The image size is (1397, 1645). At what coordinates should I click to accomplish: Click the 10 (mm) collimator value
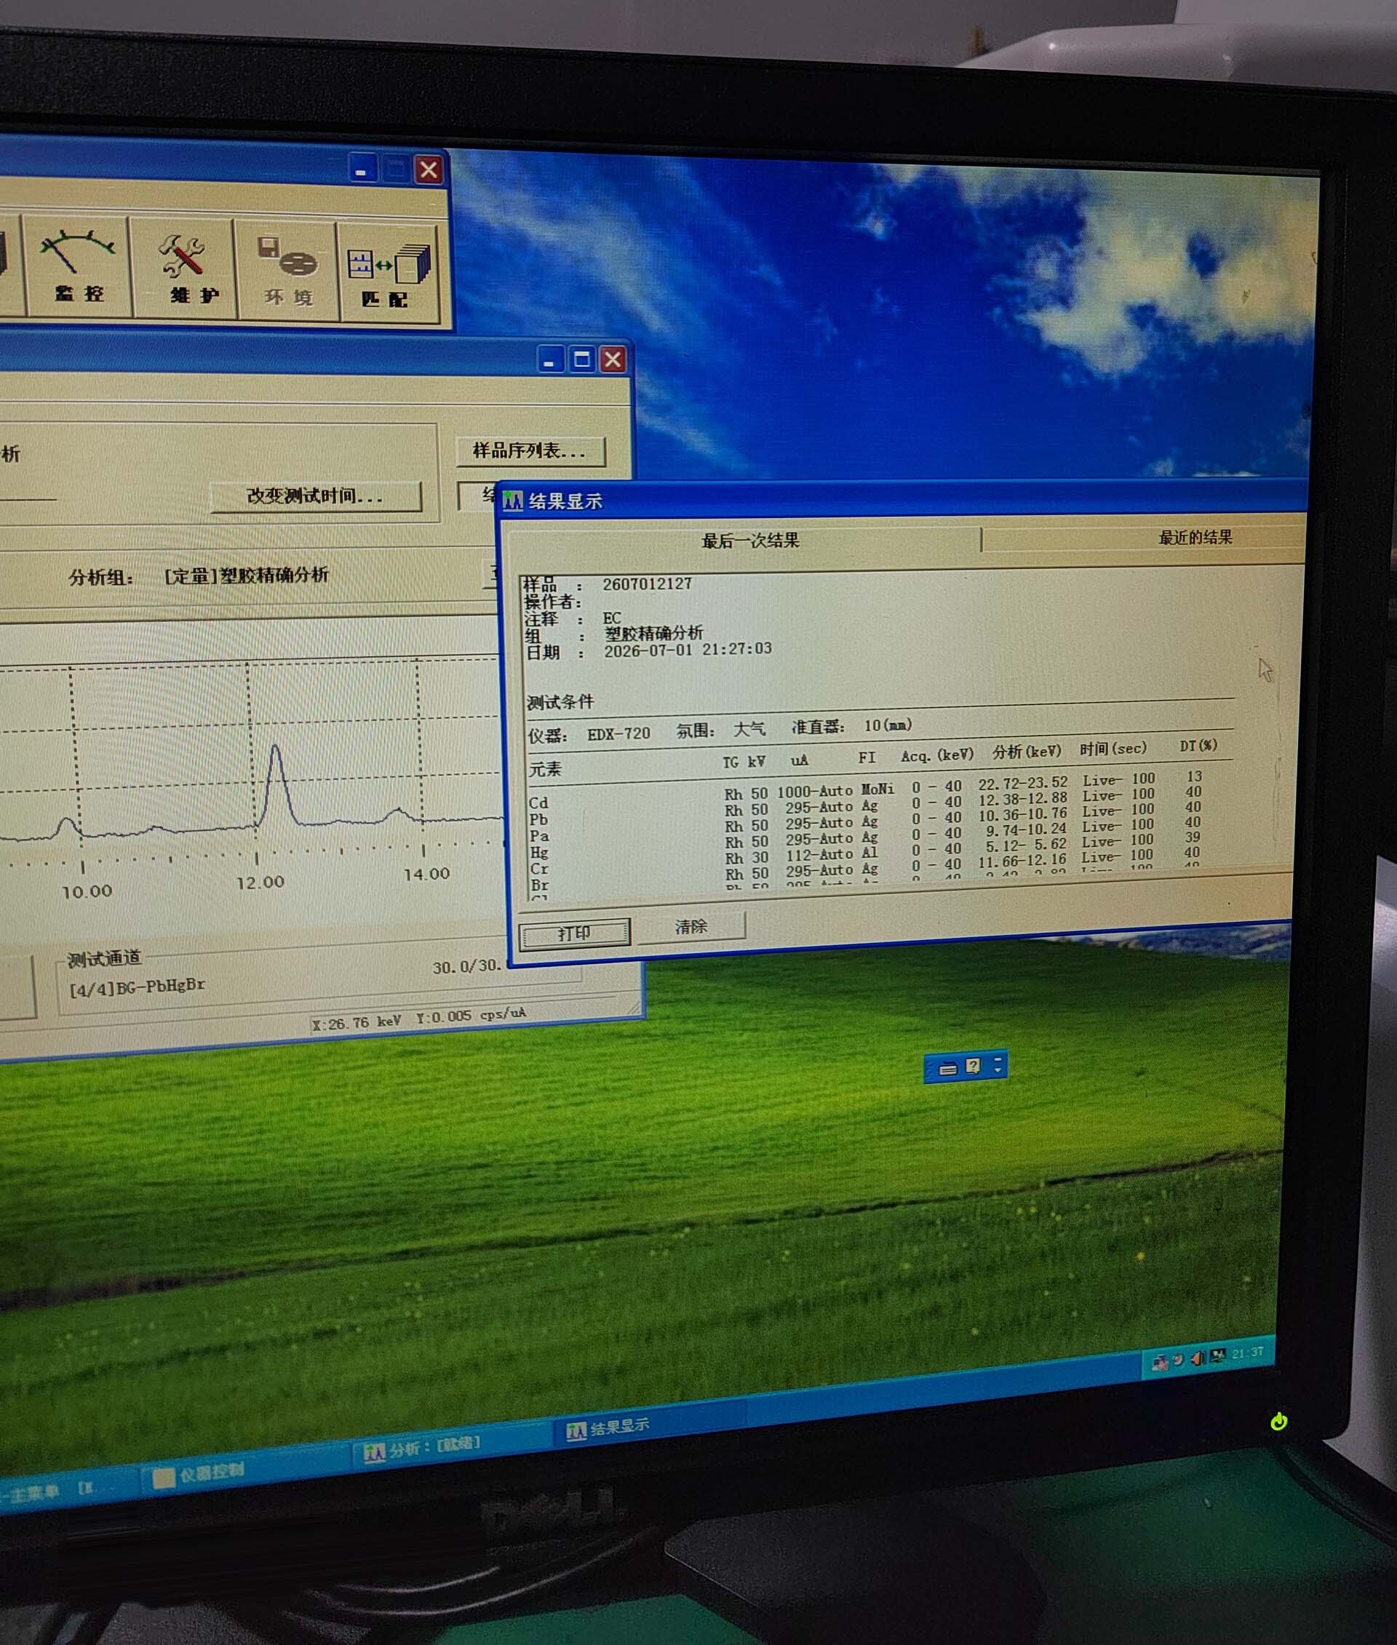point(888,725)
